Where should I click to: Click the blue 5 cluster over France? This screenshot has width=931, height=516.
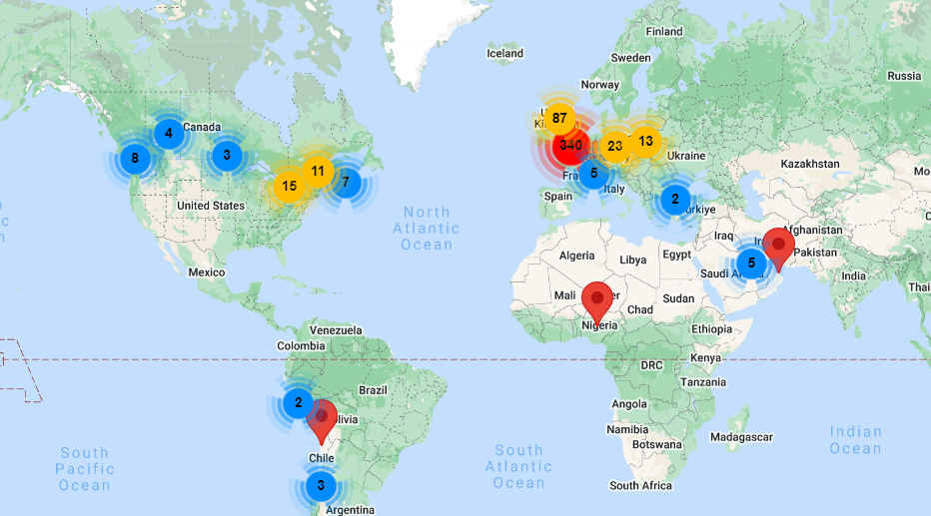click(x=593, y=173)
